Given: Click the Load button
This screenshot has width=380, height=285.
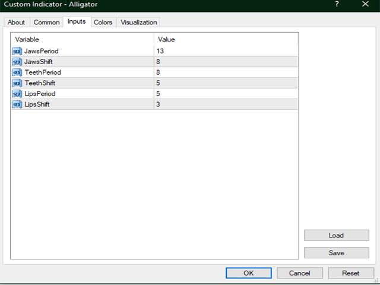Looking at the screenshot, I should point(337,235).
